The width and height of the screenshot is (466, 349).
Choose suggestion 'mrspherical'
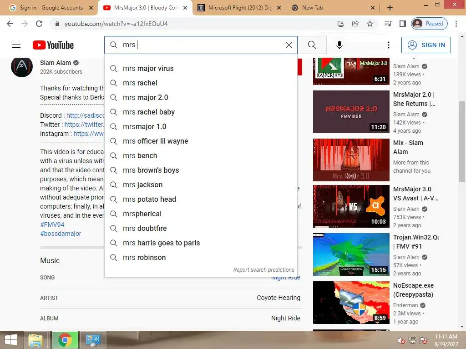click(201, 214)
